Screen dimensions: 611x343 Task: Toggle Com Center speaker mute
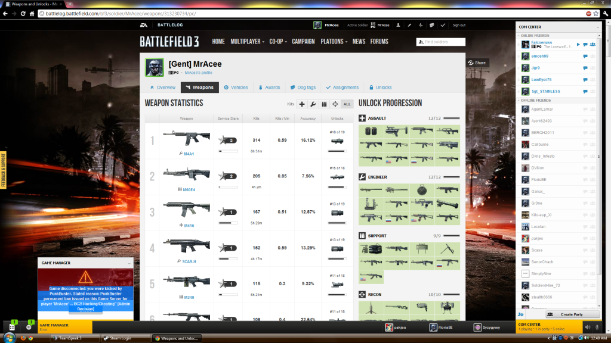[588, 328]
